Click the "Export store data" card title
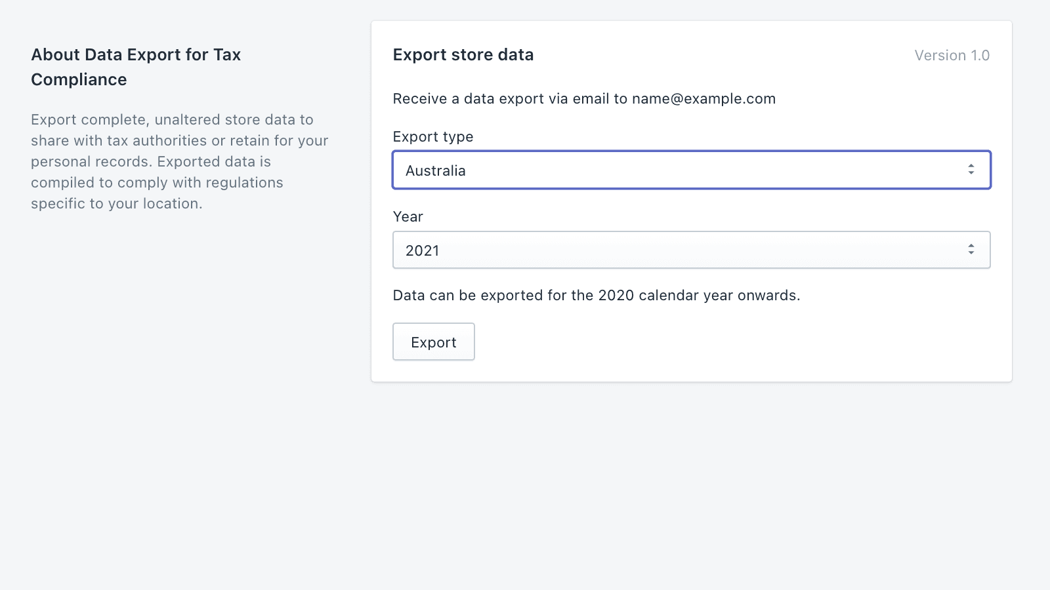The width and height of the screenshot is (1050, 590). [x=463, y=55]
